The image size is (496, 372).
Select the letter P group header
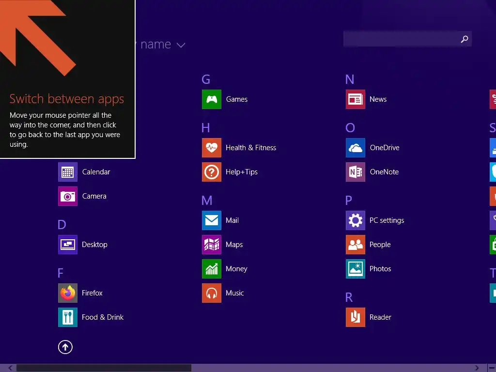pos(349,201)
